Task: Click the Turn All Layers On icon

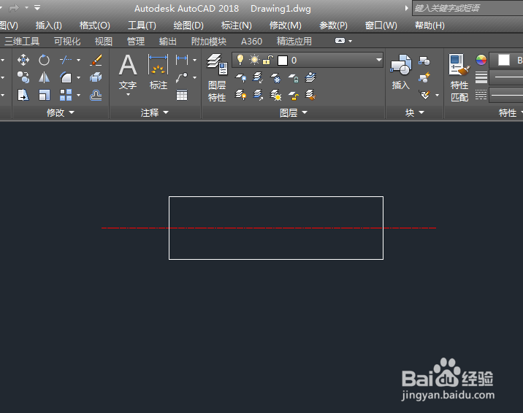Action: click(241, 96)
